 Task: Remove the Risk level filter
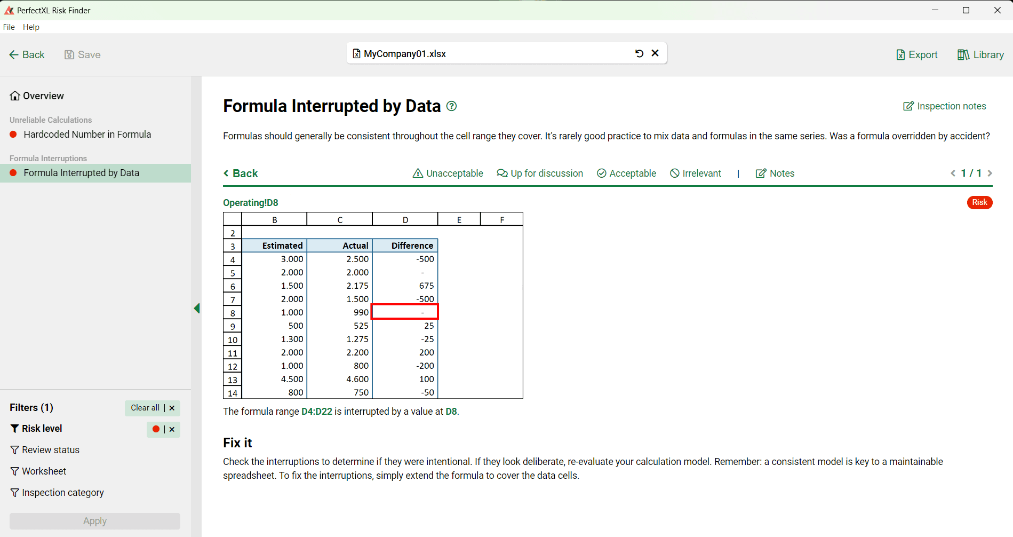172,429
